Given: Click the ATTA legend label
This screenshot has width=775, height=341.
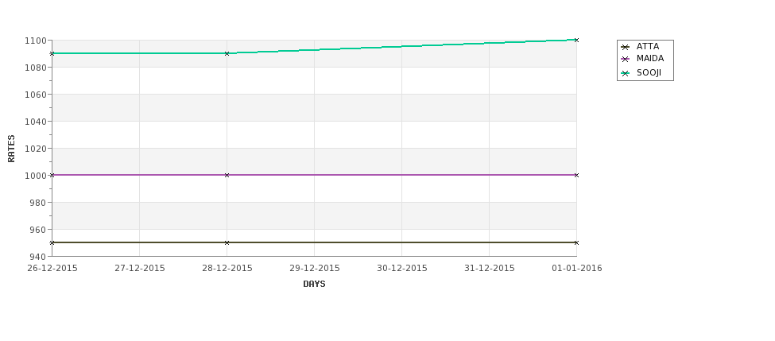Looking at the screenshot, I should pyautogui.click(x=648, y=46).
